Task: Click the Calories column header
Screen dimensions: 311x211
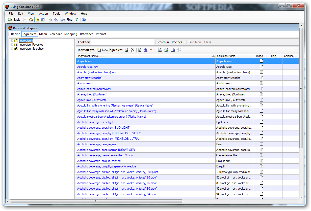Action: pyautogui.click(x=291, y=56)
